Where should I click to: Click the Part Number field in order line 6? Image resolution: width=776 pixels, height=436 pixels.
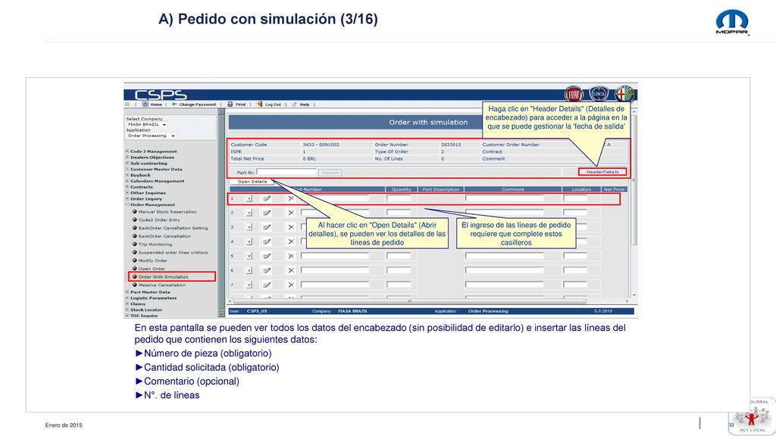[335, 270]
